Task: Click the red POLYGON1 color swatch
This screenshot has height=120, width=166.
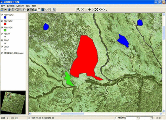Action: (5, 24)
